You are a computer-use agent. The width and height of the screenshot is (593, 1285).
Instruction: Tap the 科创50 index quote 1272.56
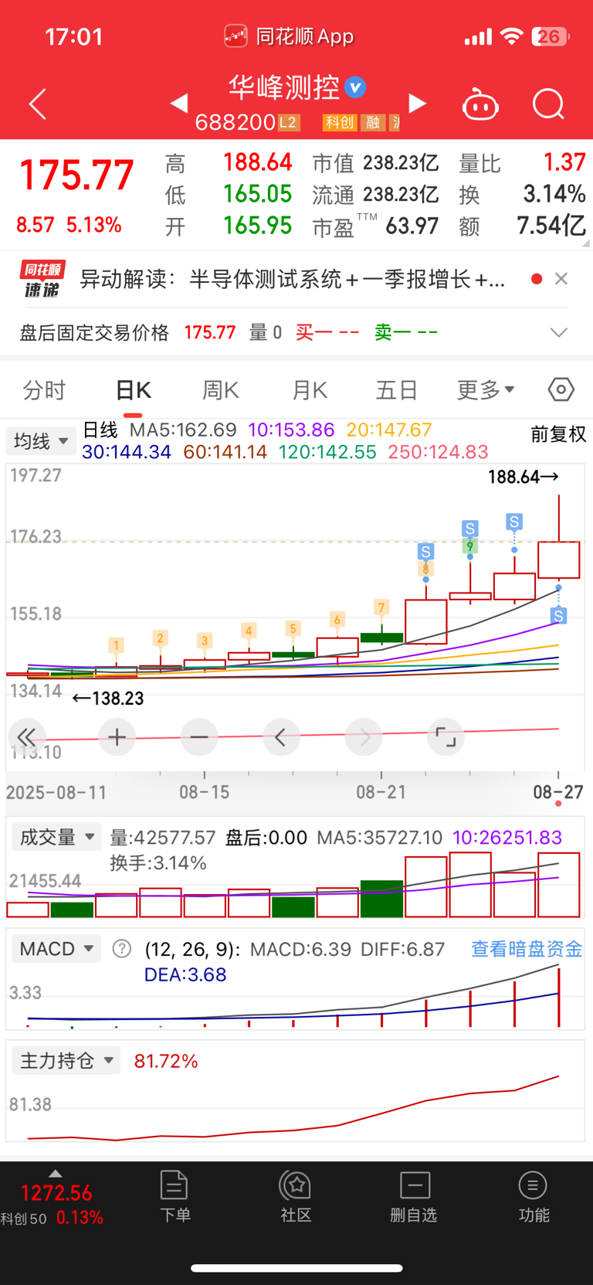pos(56,1193)
